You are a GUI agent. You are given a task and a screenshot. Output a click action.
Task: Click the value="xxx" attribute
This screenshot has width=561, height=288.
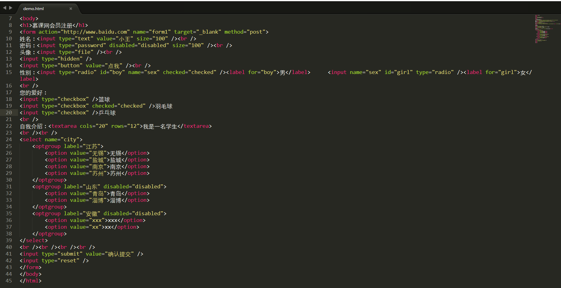(87, 220)
